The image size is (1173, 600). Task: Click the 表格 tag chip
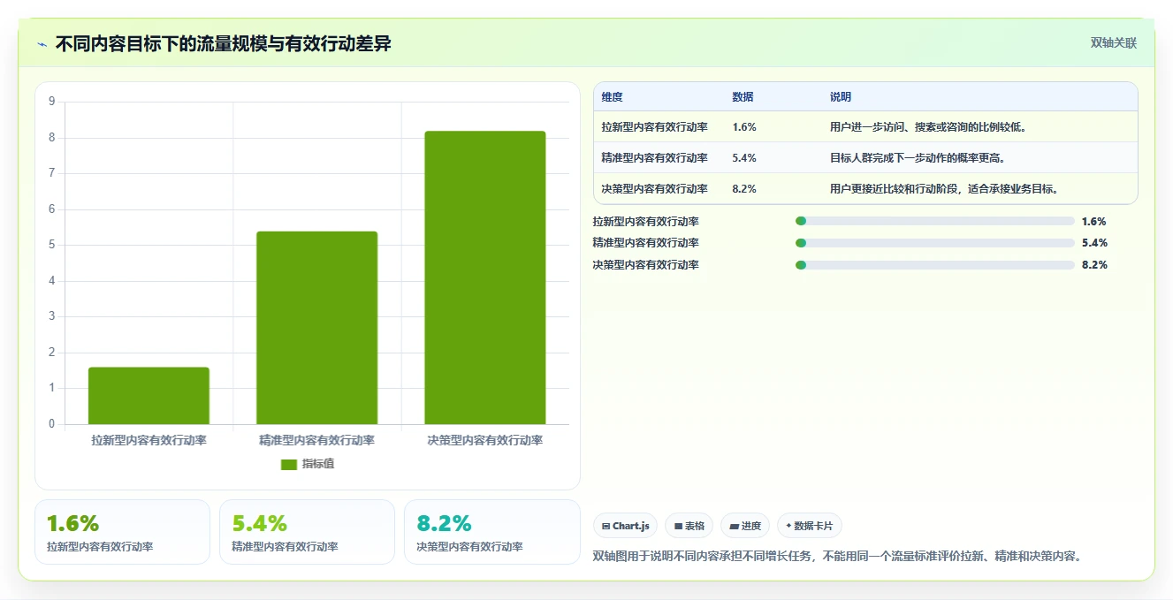click(689, 526)
